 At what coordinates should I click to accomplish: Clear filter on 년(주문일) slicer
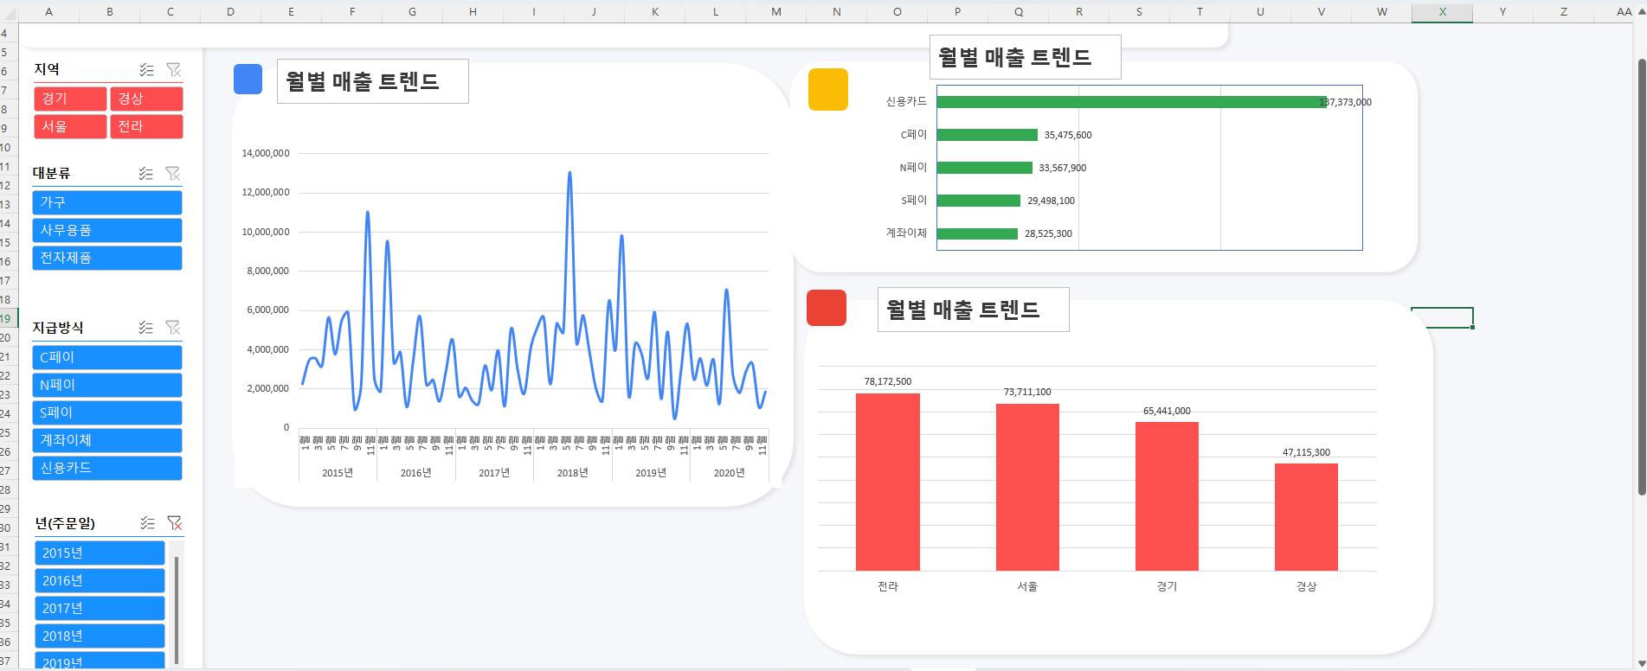175,523
